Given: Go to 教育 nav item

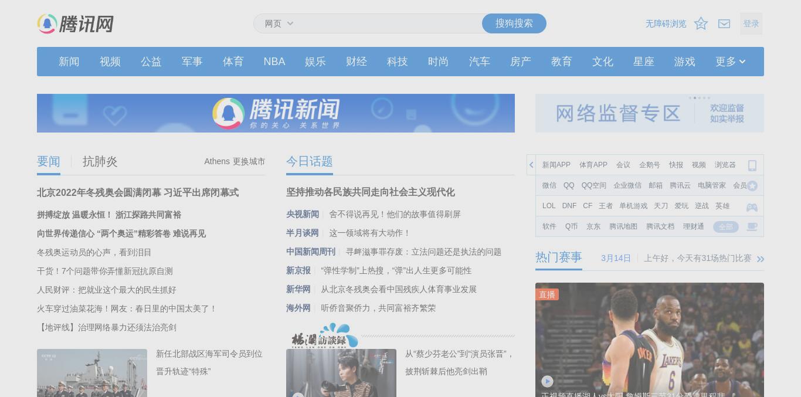Looking at the screenshot, I should click(562, 62).
